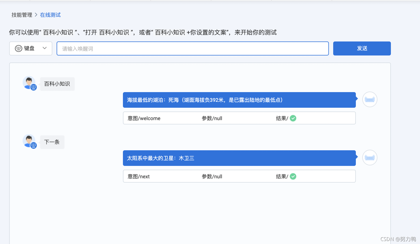The image size is (420, 244).
Task: Play audio waveform icon for 死海 reply
Action: tap(370, 99)
